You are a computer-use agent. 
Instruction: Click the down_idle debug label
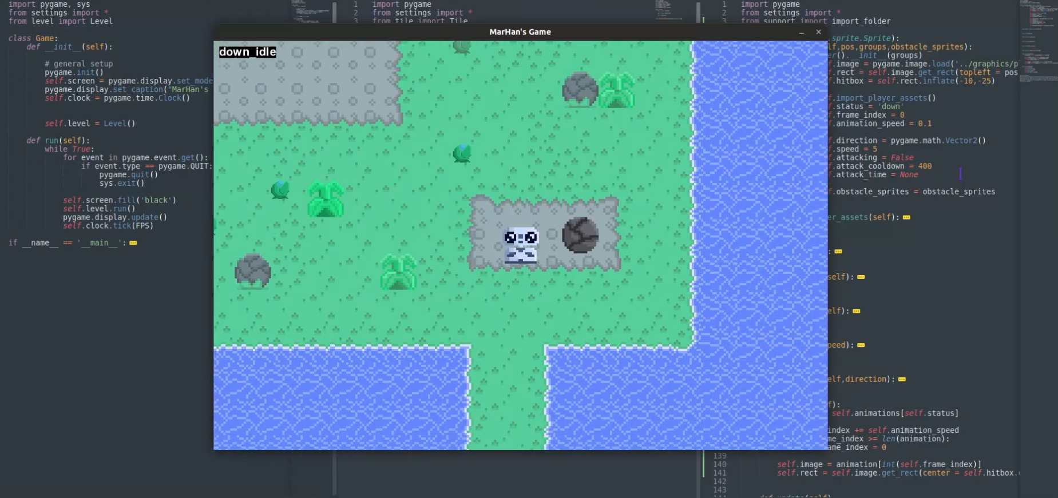pyautogui.click(x=247, y=52)
